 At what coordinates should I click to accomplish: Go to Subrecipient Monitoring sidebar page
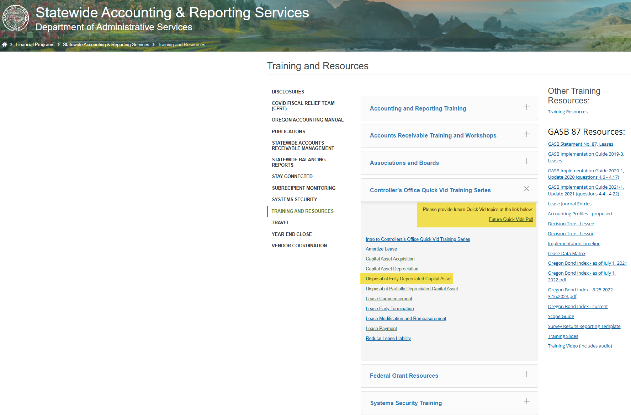[303, 188]
